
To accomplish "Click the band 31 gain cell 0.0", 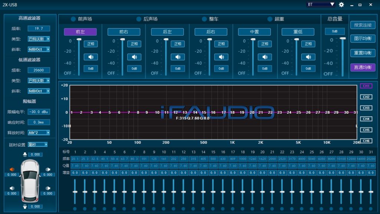I will 371,173.
